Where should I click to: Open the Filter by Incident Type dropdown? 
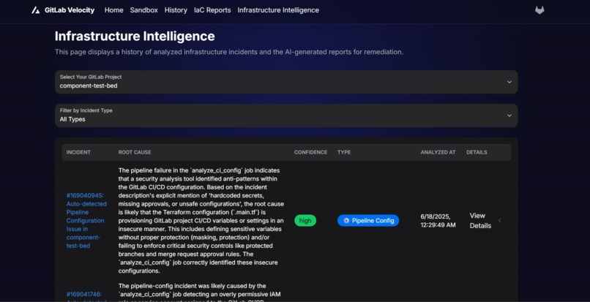click(286, 116)
